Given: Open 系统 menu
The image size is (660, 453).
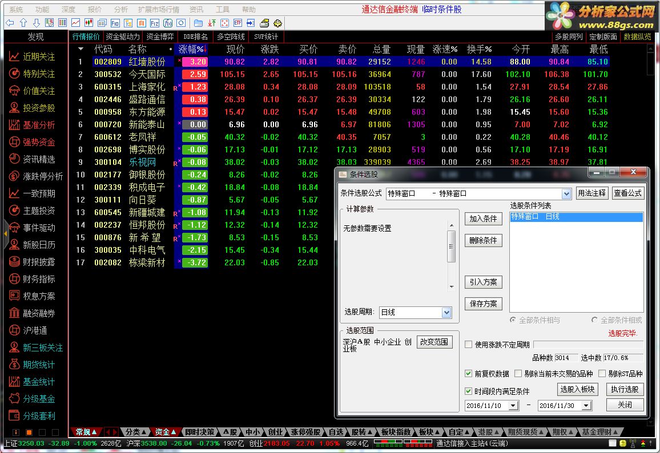Looking at the screenshot, I should coord(16,9).
